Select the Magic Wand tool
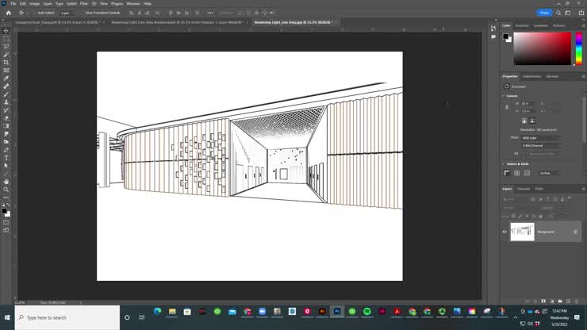The image size is (587, 330). click(6, 54)
